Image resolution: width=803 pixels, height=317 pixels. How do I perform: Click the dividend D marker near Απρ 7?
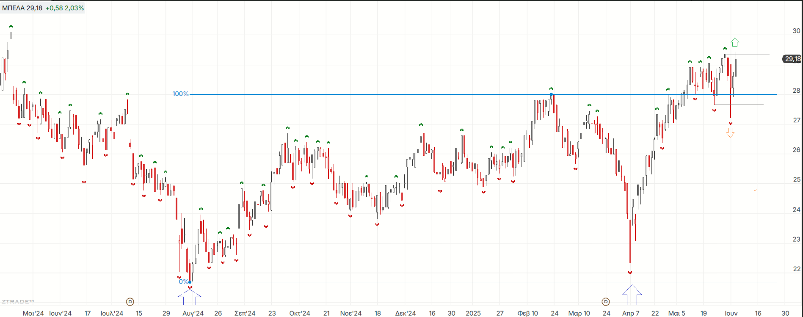click(x=606, y=302)
